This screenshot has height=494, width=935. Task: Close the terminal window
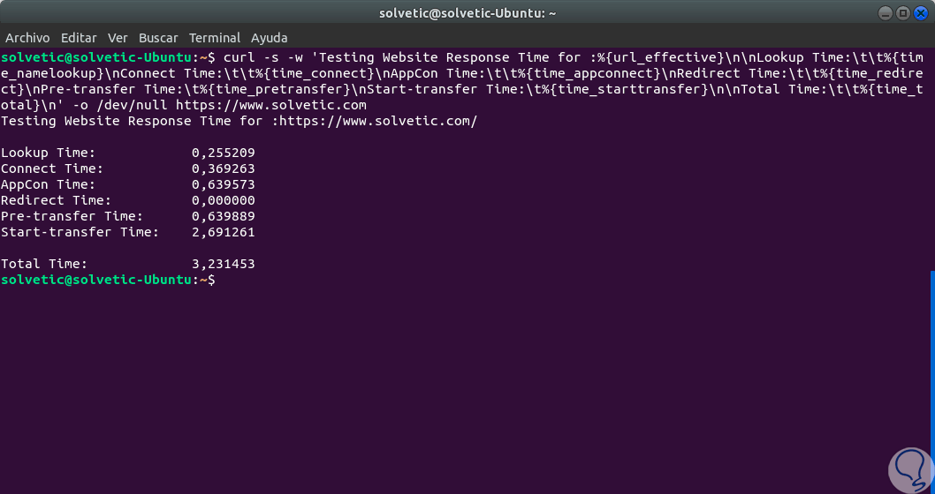click(919, 13)
